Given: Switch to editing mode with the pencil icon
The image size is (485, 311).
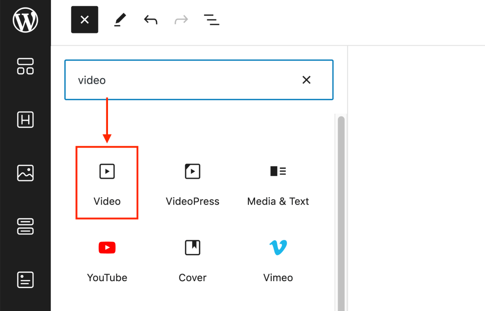Looking at the screenshot, I should point(120,20).
